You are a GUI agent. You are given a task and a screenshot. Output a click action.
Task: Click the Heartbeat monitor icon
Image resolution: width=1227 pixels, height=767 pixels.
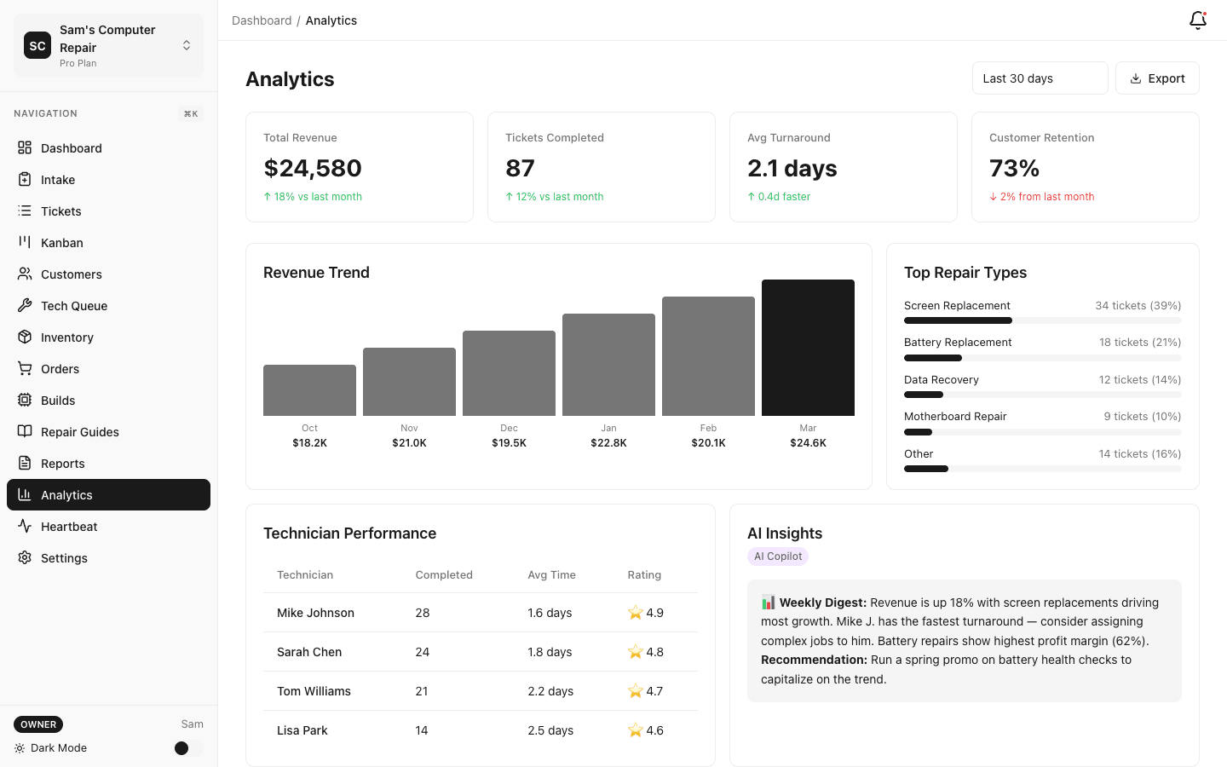(x=26, y=526)
